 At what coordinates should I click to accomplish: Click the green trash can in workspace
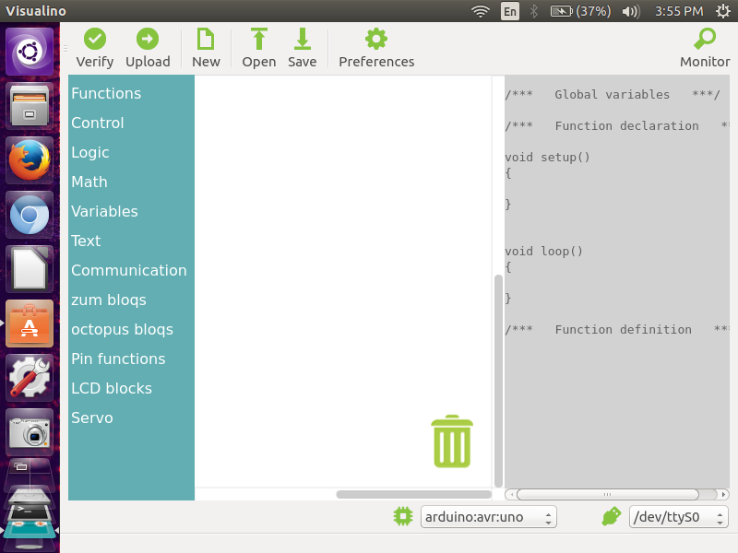tap(452, 441)
